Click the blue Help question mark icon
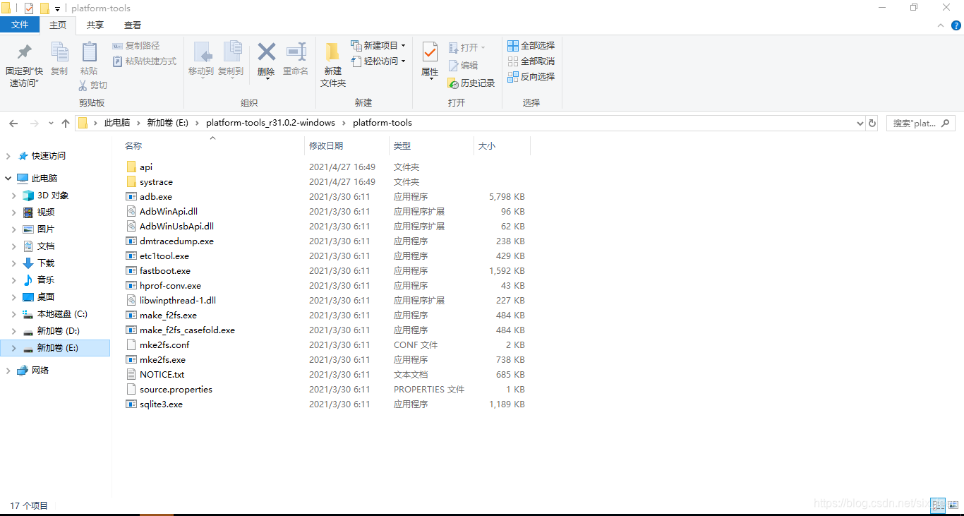Screen dimensions: 964x516 [956, 25]
